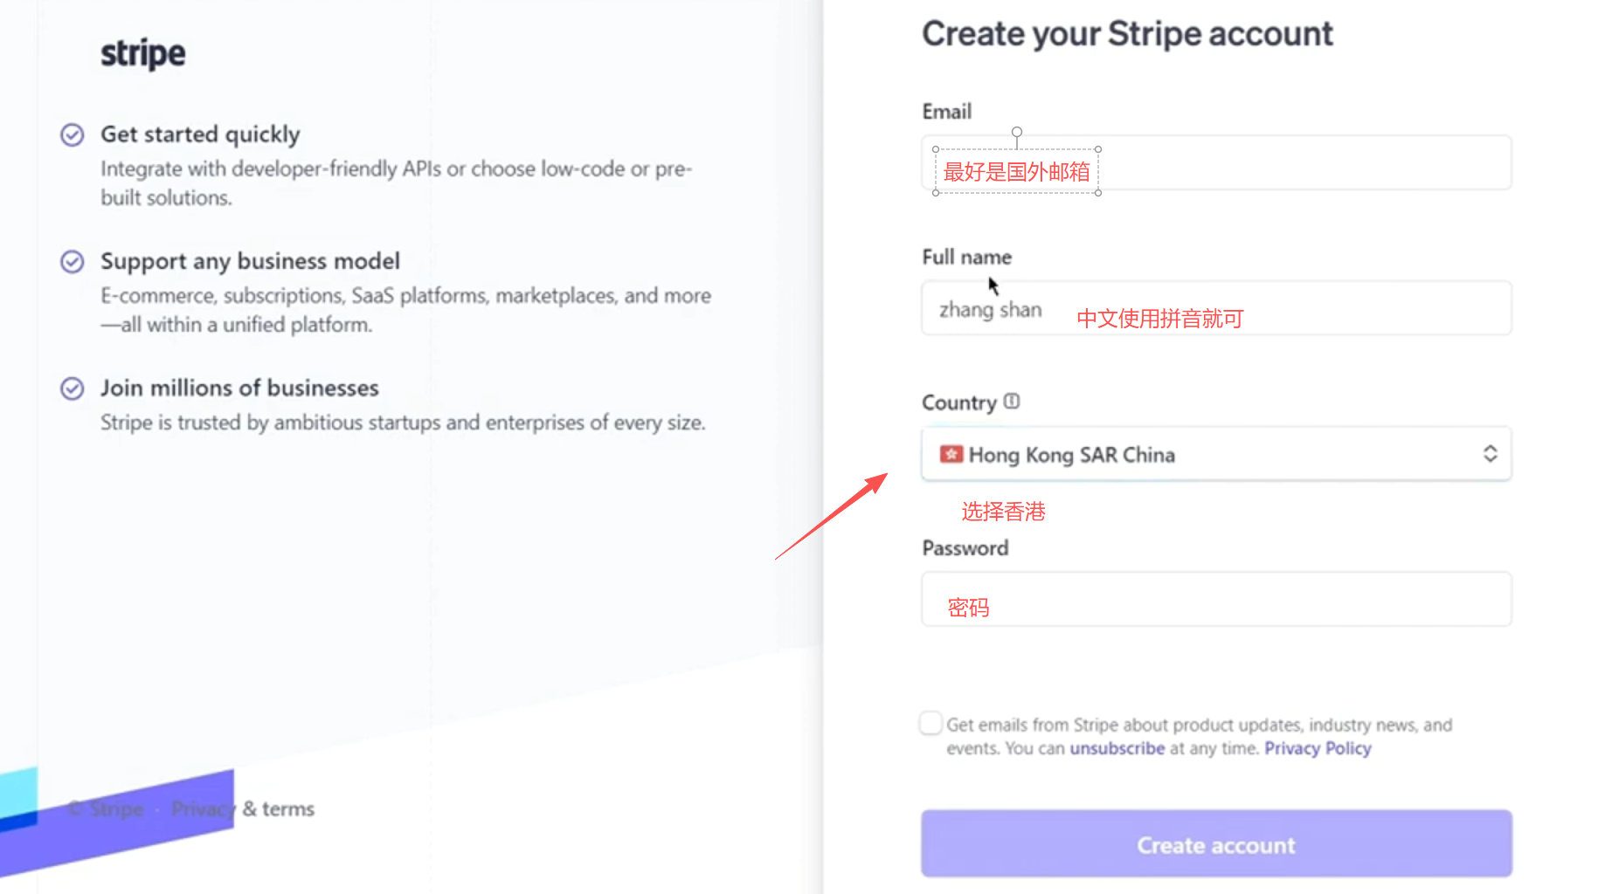Viewport: 1598px width, 894px height.
Task: Click the Password input field
Action: 1216,600
